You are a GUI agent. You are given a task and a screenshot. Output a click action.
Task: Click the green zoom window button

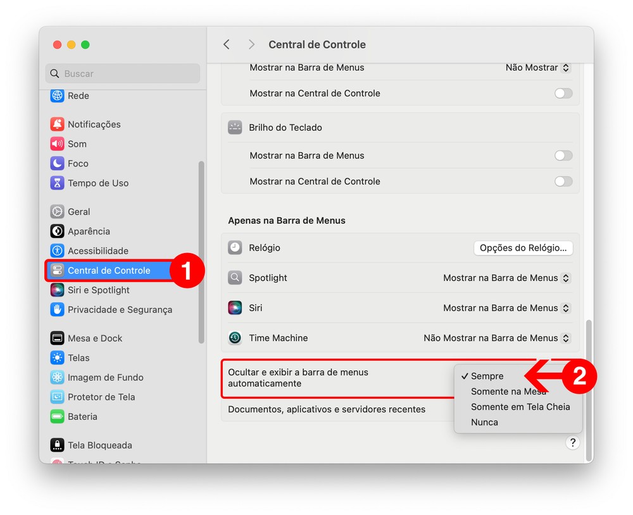(x=85, y=44)
